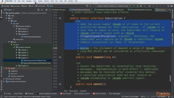Open Favorites side tool window
The height and width of the screenshot is (98, 174).
click(x=1, y=85)
